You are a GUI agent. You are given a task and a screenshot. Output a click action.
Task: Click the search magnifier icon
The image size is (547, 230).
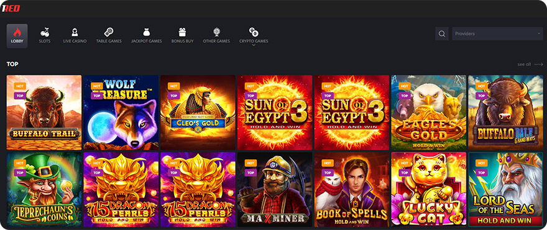pyautogui.click(x=442, y=34)
